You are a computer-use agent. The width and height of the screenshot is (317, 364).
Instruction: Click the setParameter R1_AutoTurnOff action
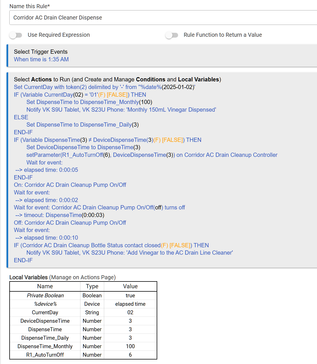[152, 155]
